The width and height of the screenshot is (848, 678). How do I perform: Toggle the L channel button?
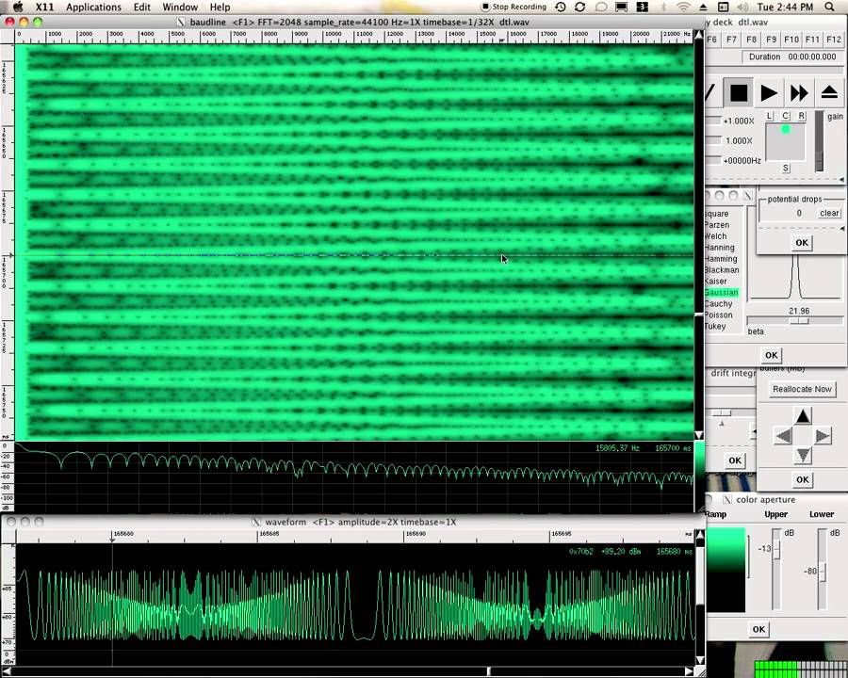point(770,116)
